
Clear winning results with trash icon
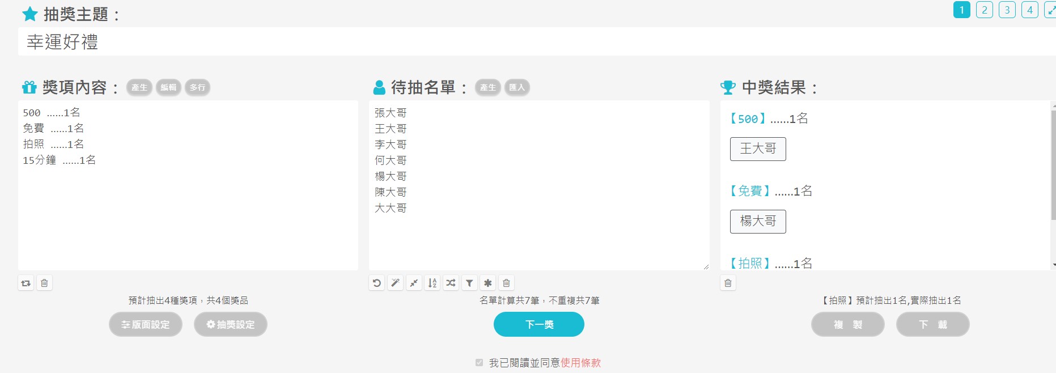[728, 283]
